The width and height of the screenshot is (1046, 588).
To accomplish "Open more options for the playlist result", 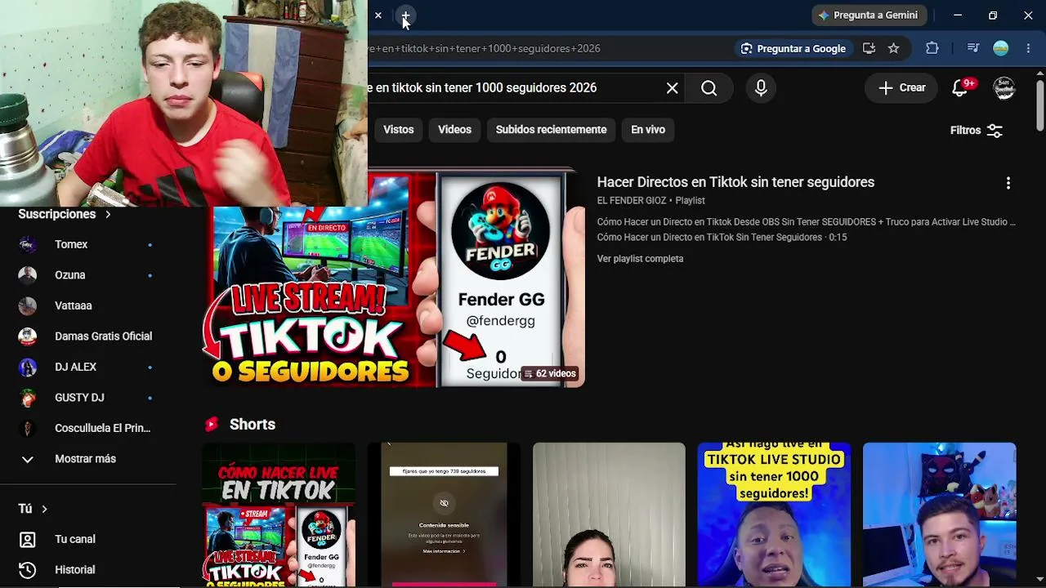I will (1008, 183).
